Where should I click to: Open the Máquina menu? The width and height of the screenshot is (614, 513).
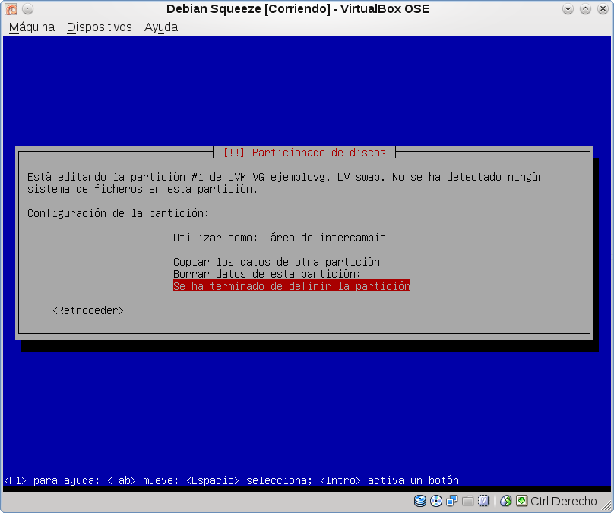(x=32, y=27)
